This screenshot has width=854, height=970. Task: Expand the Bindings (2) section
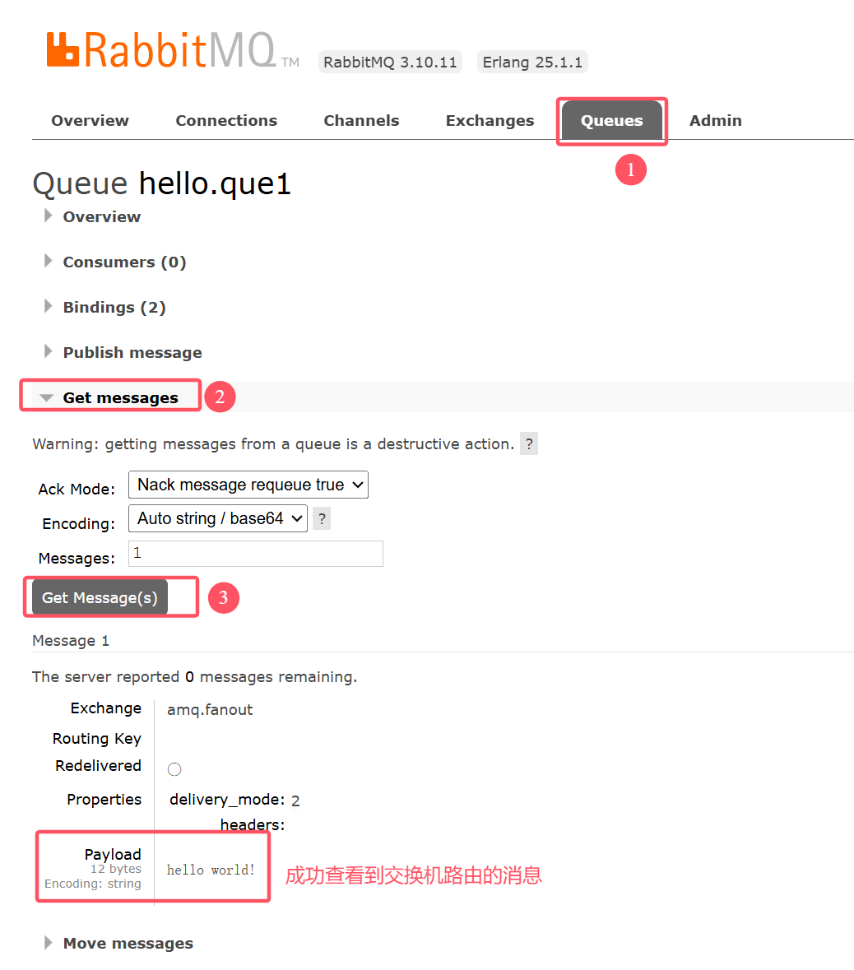pyautogui.click(x=114, y=308)
